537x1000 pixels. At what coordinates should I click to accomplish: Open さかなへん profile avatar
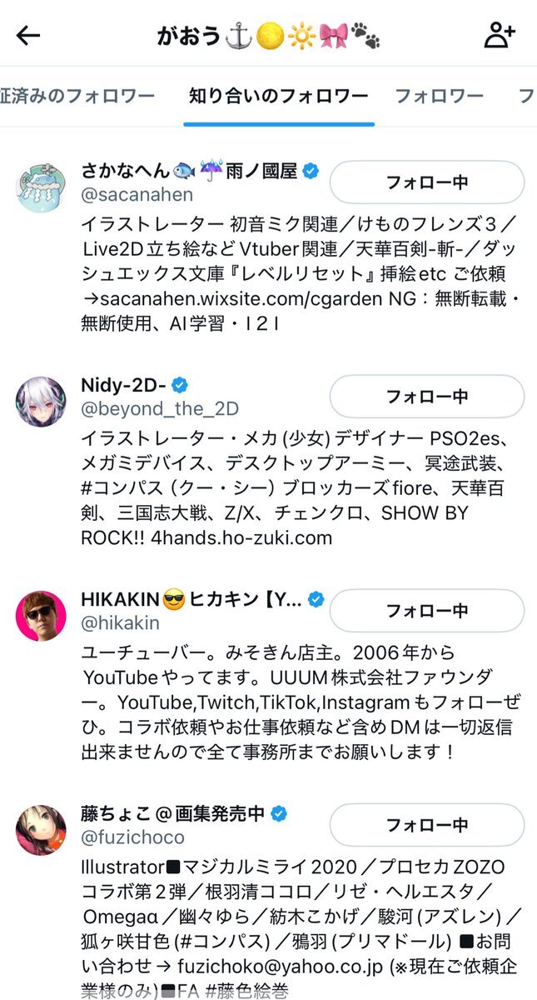pyautogui.click(x=41, y=187)
